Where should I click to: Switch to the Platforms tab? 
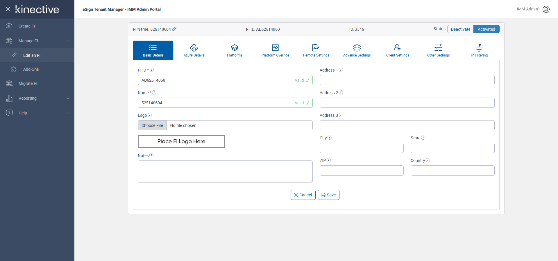coord(235,50)
